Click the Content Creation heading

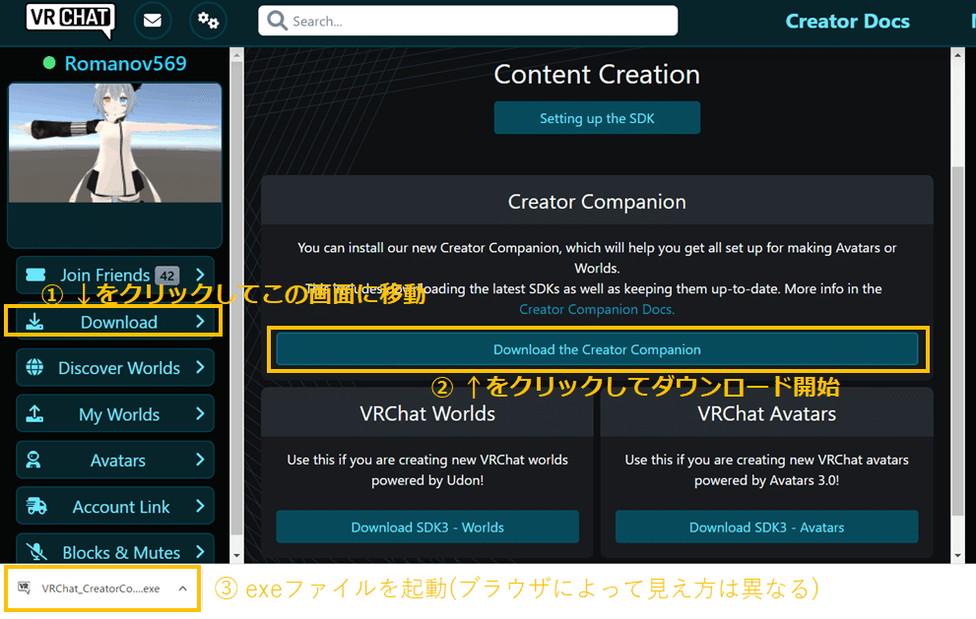[597, 75]
